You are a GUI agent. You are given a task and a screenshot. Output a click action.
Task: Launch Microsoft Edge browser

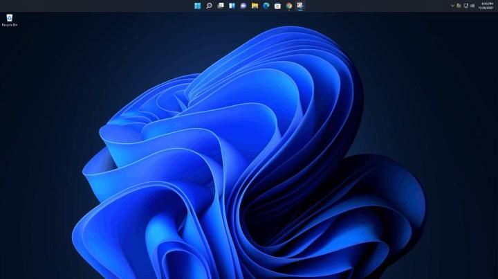click(266, 6)
